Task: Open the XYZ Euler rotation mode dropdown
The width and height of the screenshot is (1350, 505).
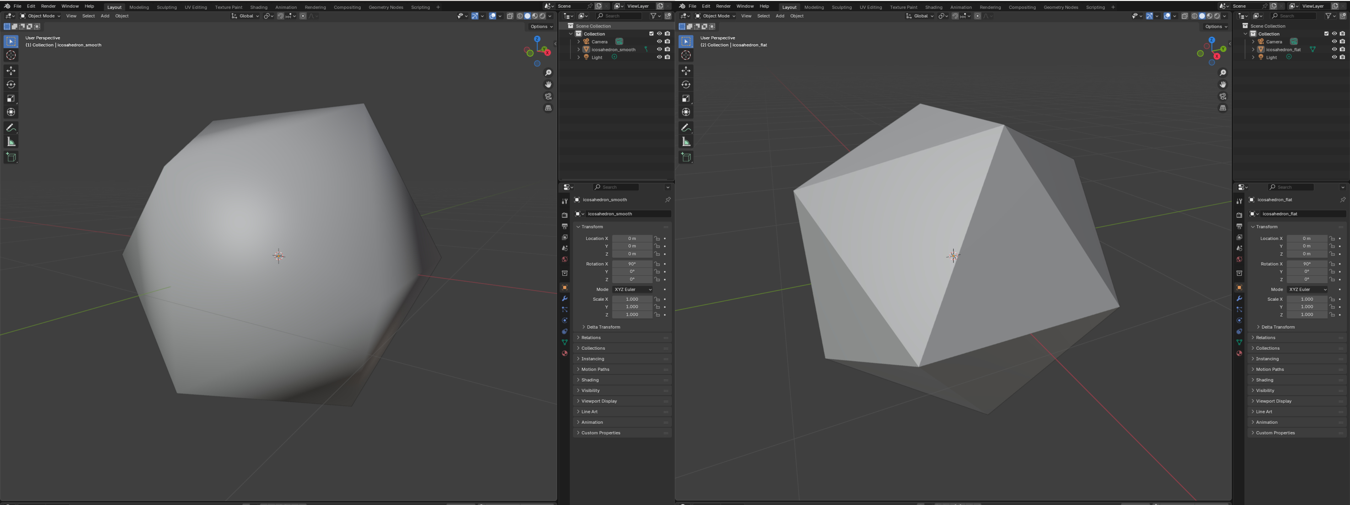Action: (633, 289)
